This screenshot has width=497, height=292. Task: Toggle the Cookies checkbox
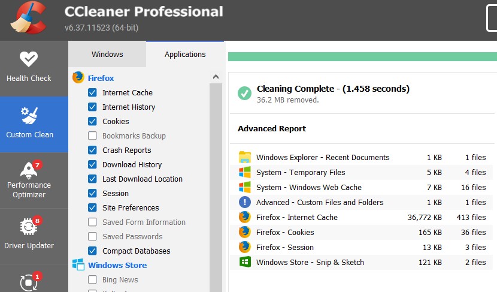[92, 121]
